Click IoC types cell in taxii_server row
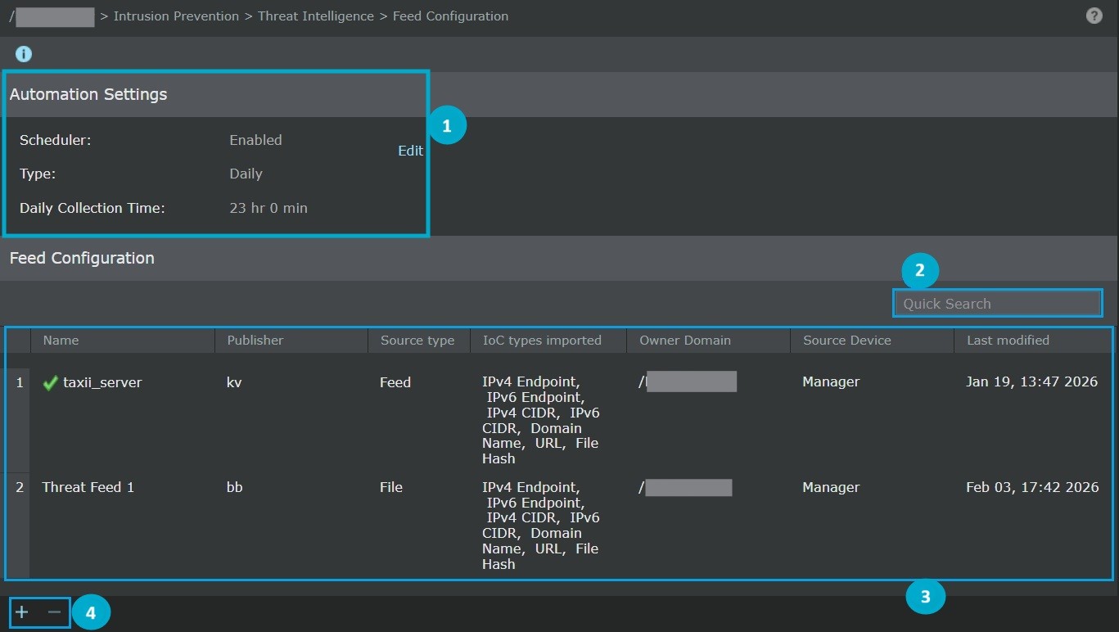 tap(542, 420)
